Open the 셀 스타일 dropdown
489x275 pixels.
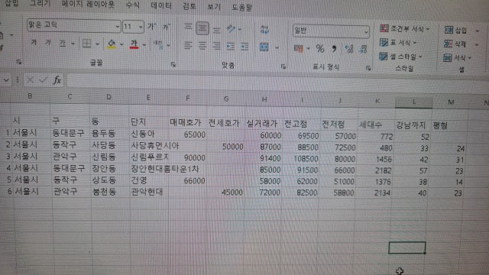pyautogui.click(x=400, y=57)
